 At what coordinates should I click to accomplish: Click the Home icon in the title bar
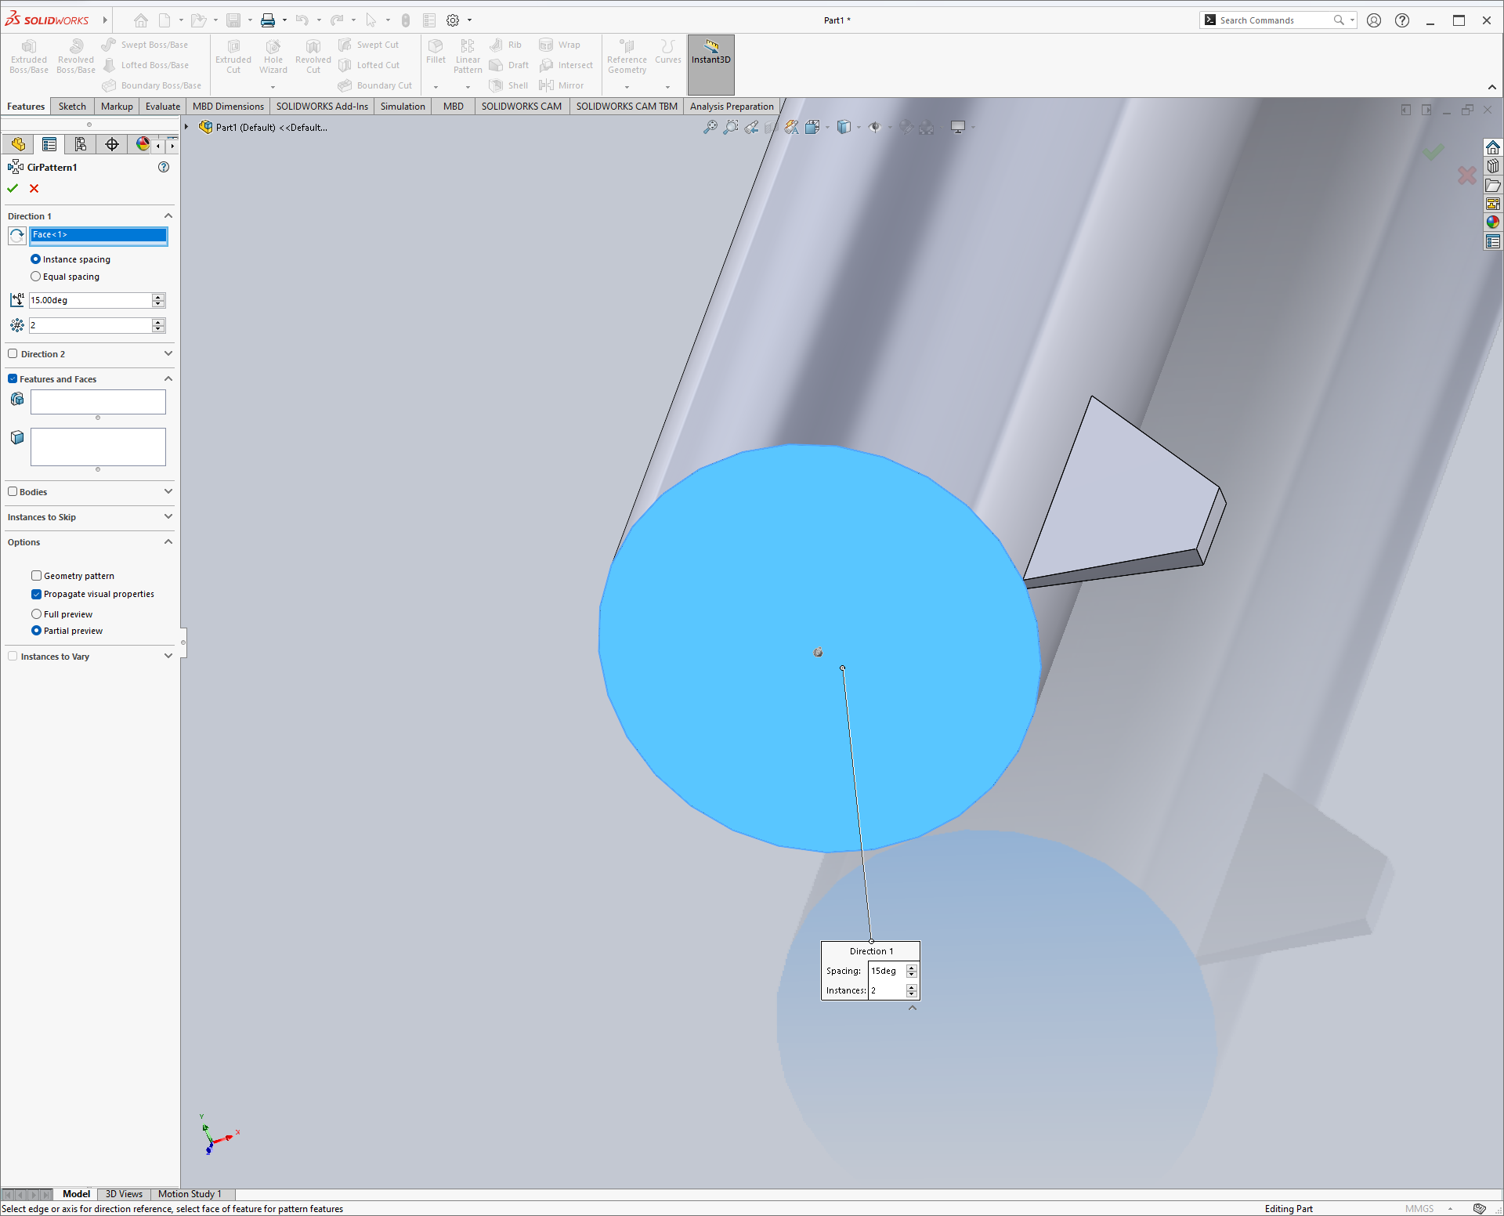pyautogui.click(x=141, y=20)
